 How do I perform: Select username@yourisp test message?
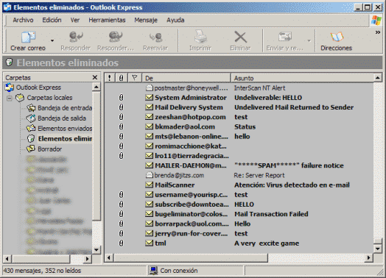click(239, 195)
